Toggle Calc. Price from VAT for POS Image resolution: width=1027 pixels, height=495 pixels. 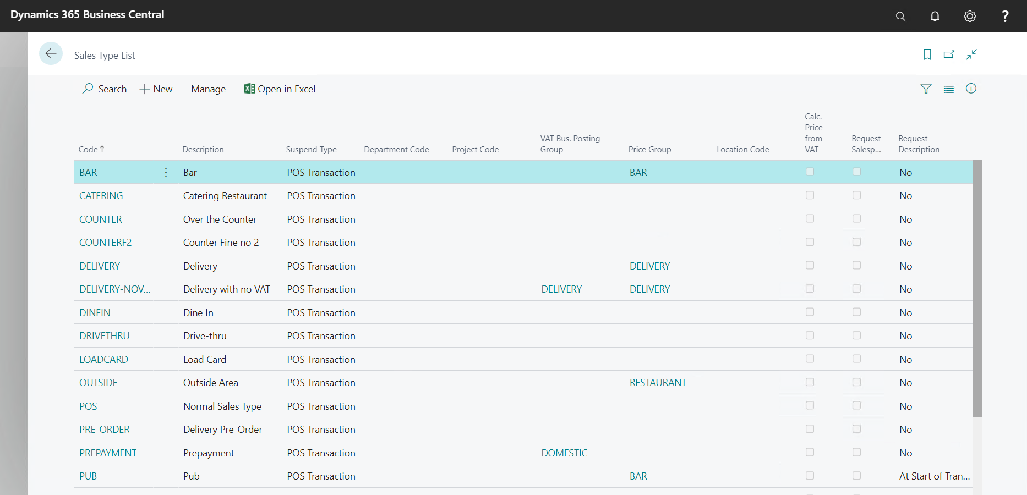(810, 405)
